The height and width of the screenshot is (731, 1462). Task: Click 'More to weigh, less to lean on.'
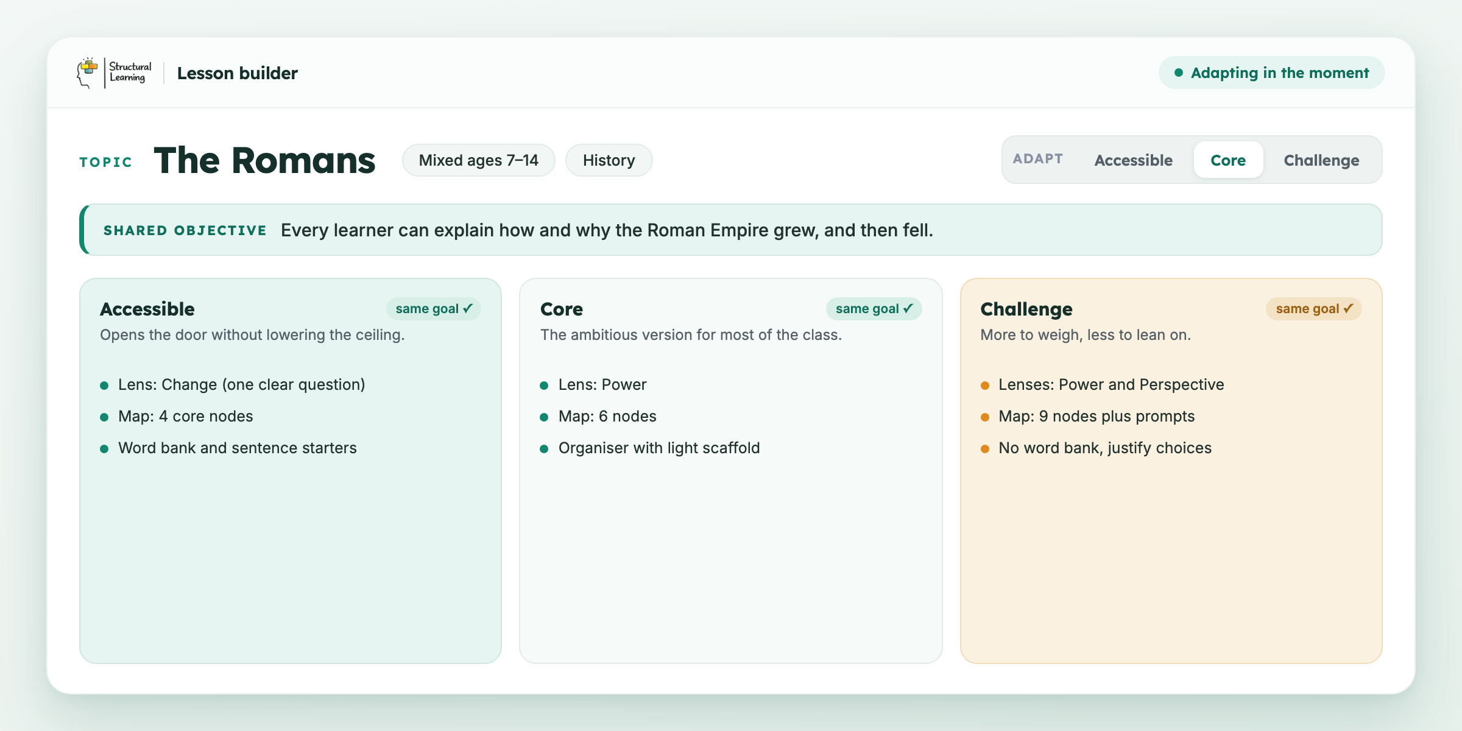[x=1086, y=335]
